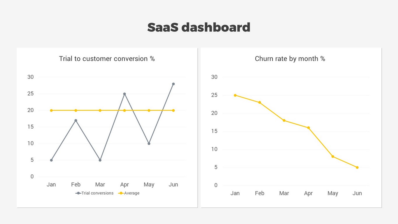Select the April churn rate data point
The image size is (398, 224).
coord(308,128)
